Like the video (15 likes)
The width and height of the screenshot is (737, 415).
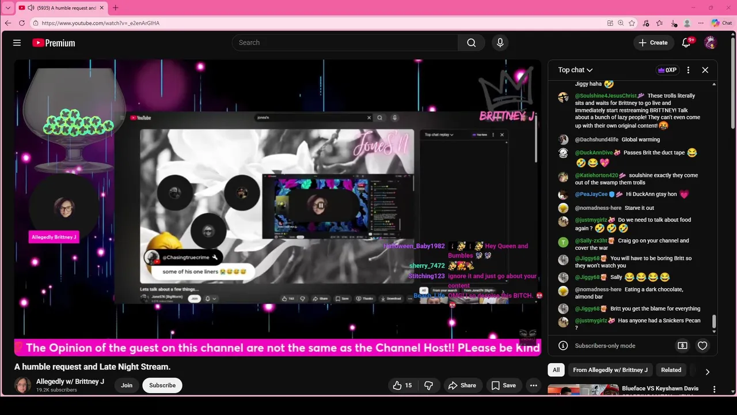(402, 385)
